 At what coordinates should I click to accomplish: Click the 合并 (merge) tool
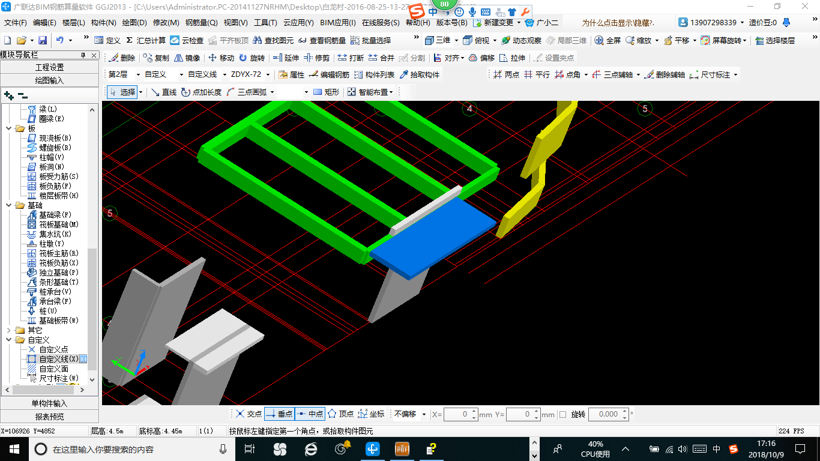(x=381, y=58)
